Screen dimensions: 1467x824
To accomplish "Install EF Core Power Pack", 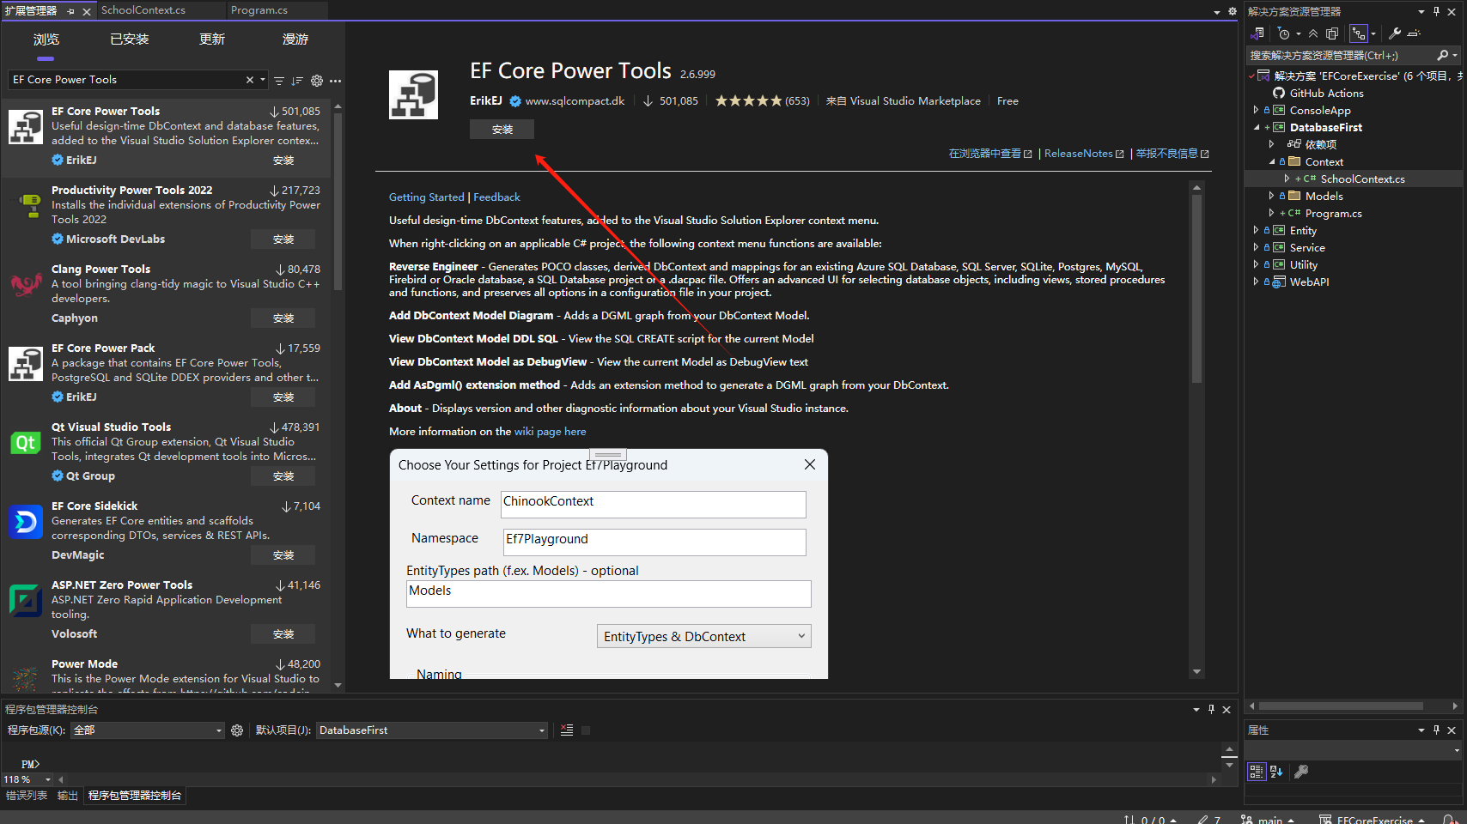I will tap(283, 397).
